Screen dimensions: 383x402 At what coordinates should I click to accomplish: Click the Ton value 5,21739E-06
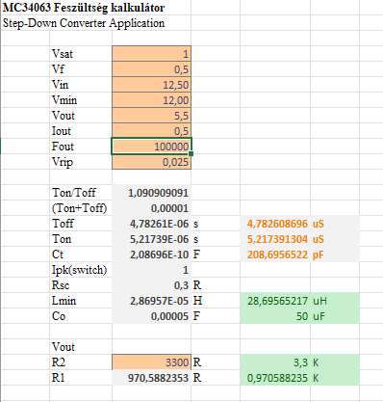pyautogui.click(x=151, y=239)
